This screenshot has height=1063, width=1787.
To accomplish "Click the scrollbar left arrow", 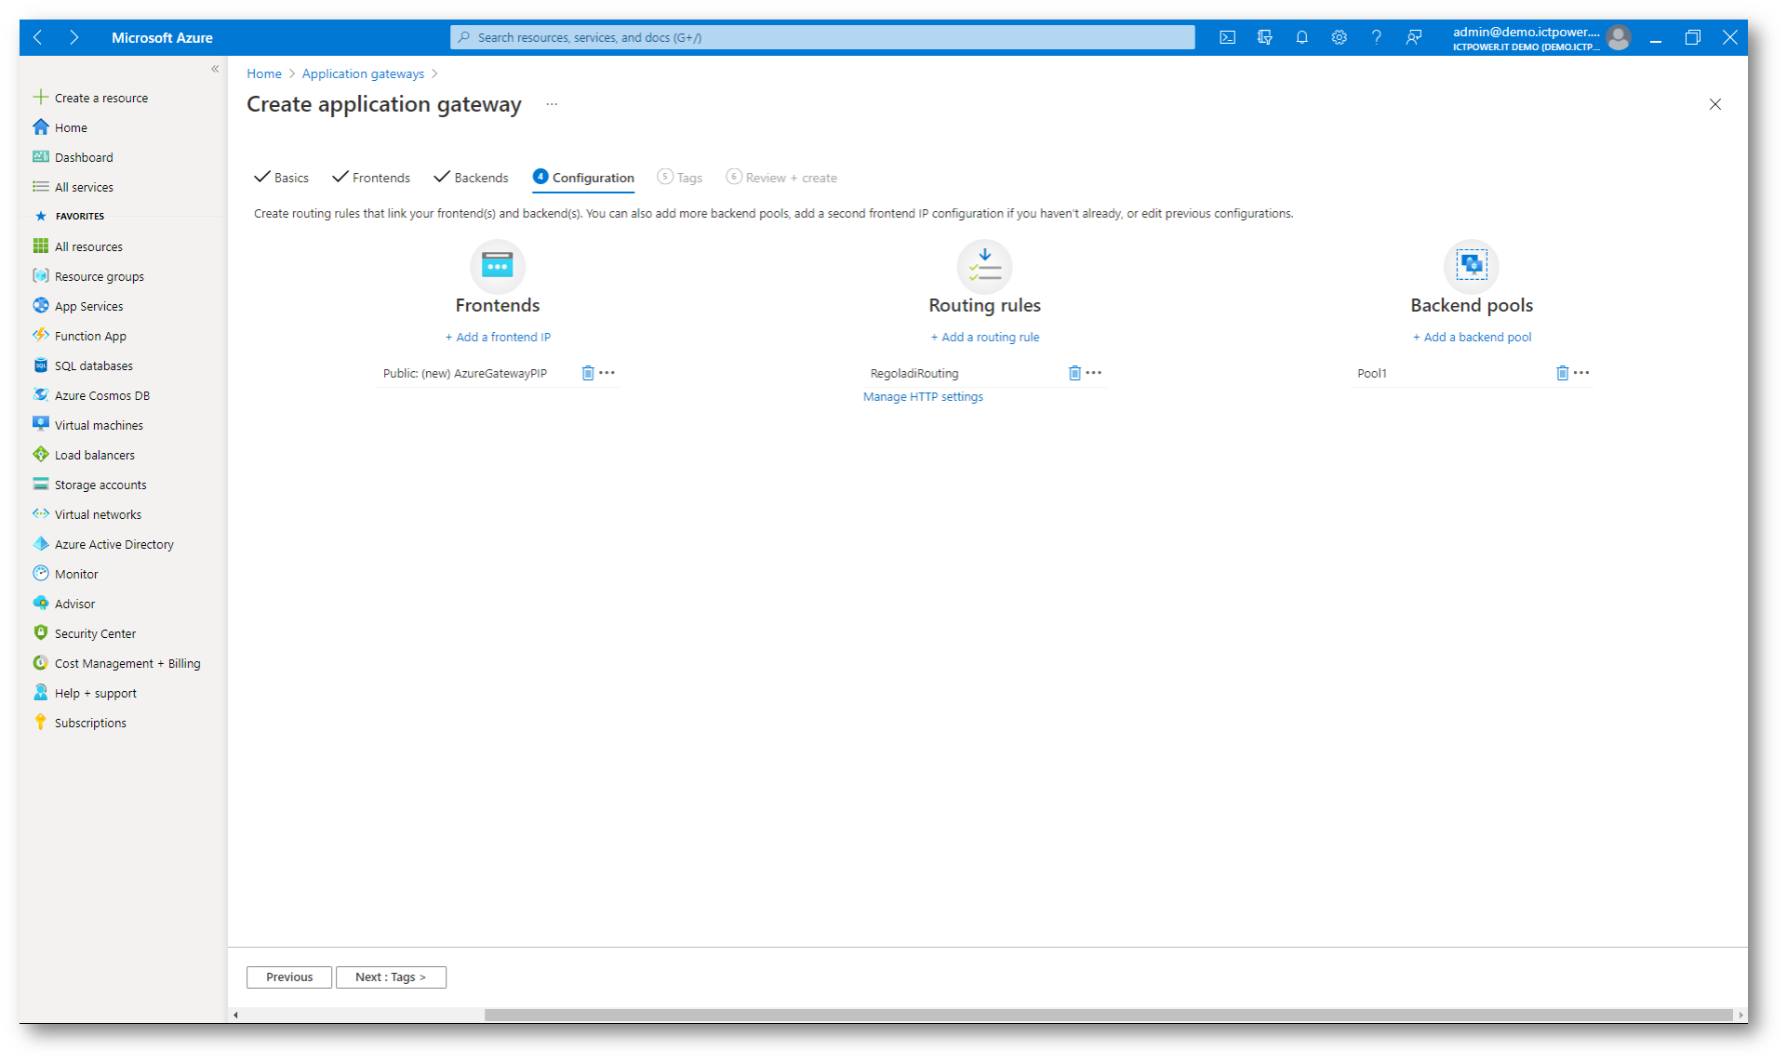I will click(x=236, y=1015).
